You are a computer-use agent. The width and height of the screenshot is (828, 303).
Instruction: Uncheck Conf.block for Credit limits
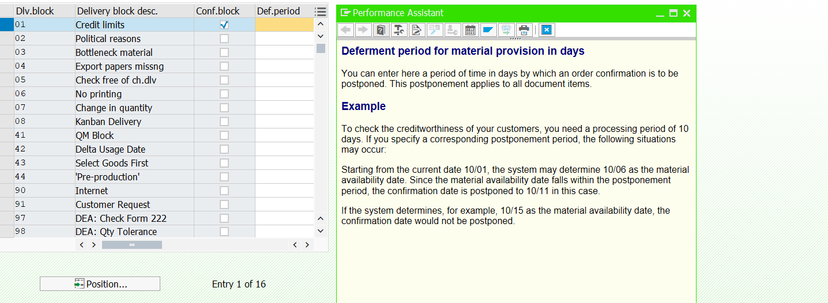coord(224,25)
